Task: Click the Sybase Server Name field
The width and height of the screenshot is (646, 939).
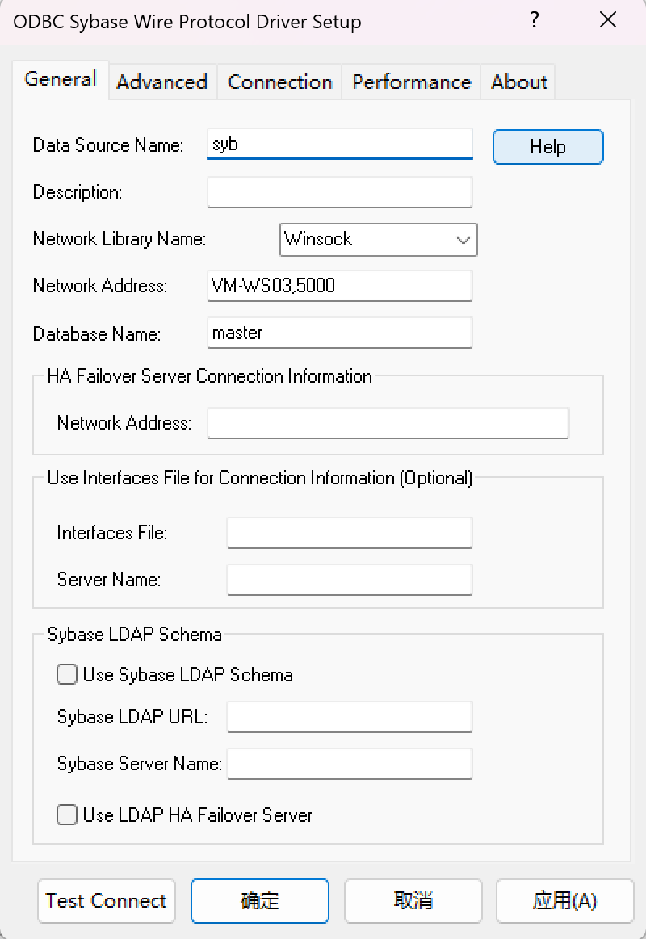Action: 349,764
